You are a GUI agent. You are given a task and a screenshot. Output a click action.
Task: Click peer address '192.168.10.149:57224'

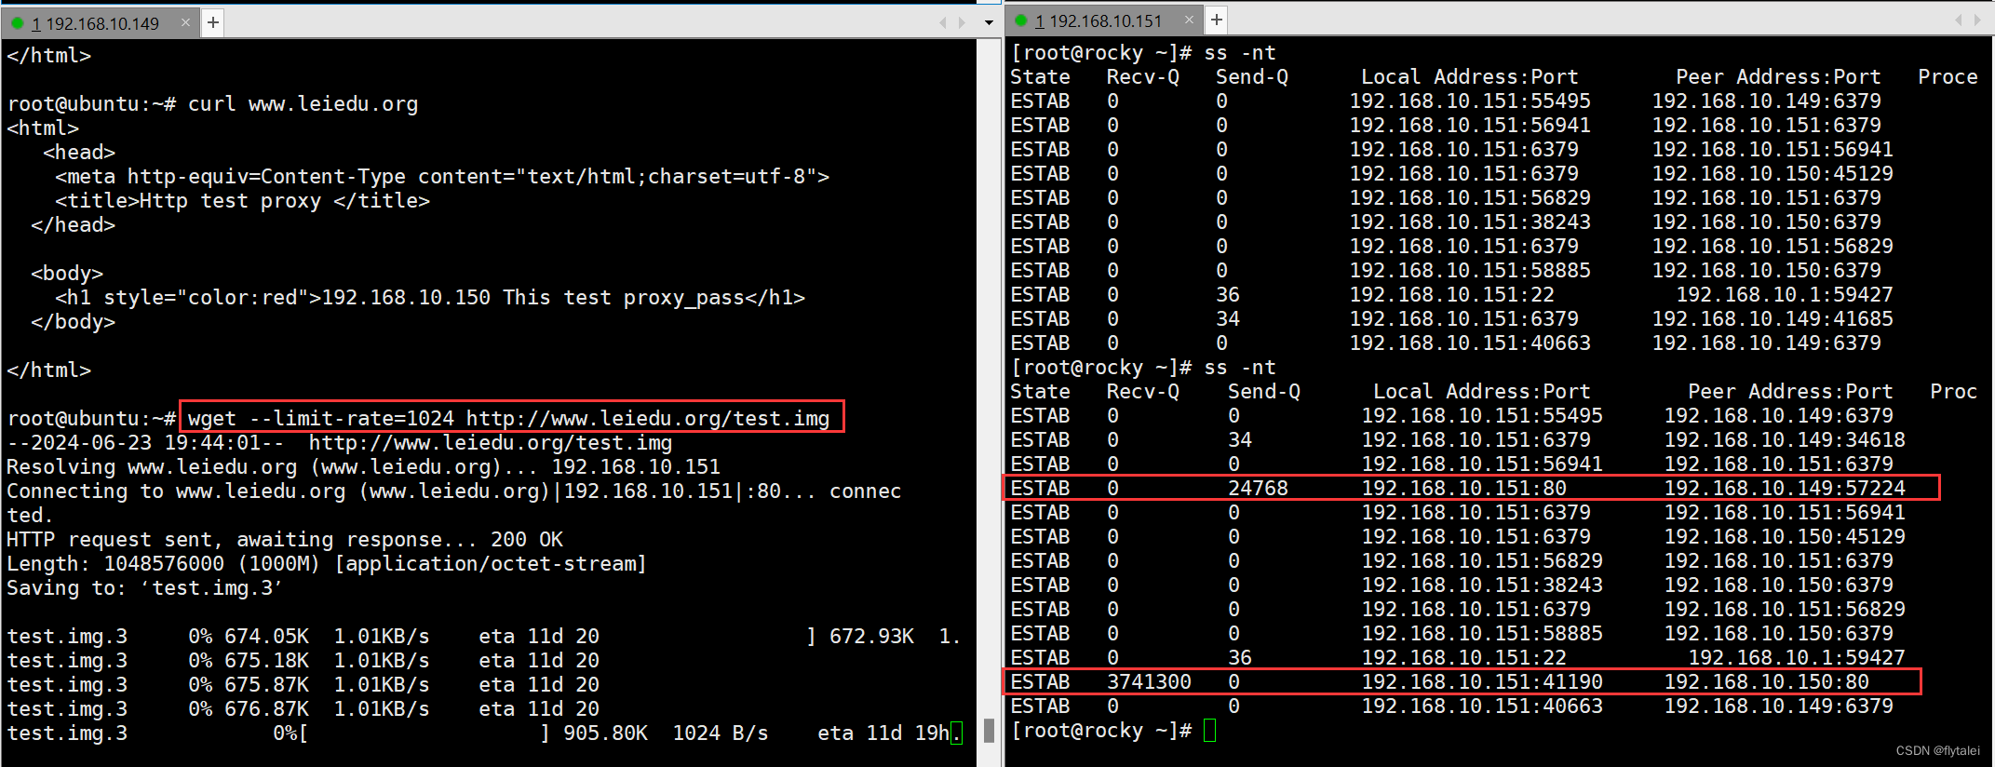[1785, 489]
